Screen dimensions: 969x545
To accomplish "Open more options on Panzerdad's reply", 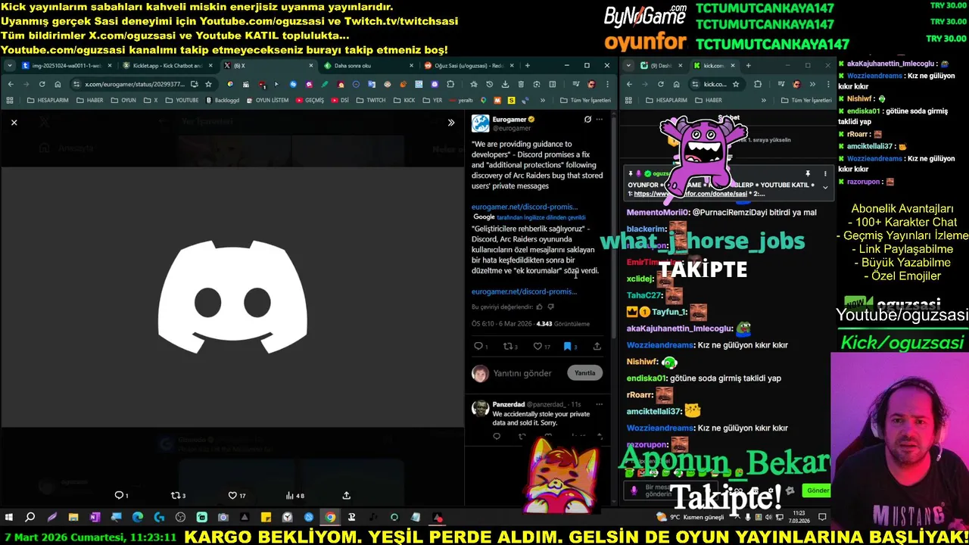I will [599, 404].
